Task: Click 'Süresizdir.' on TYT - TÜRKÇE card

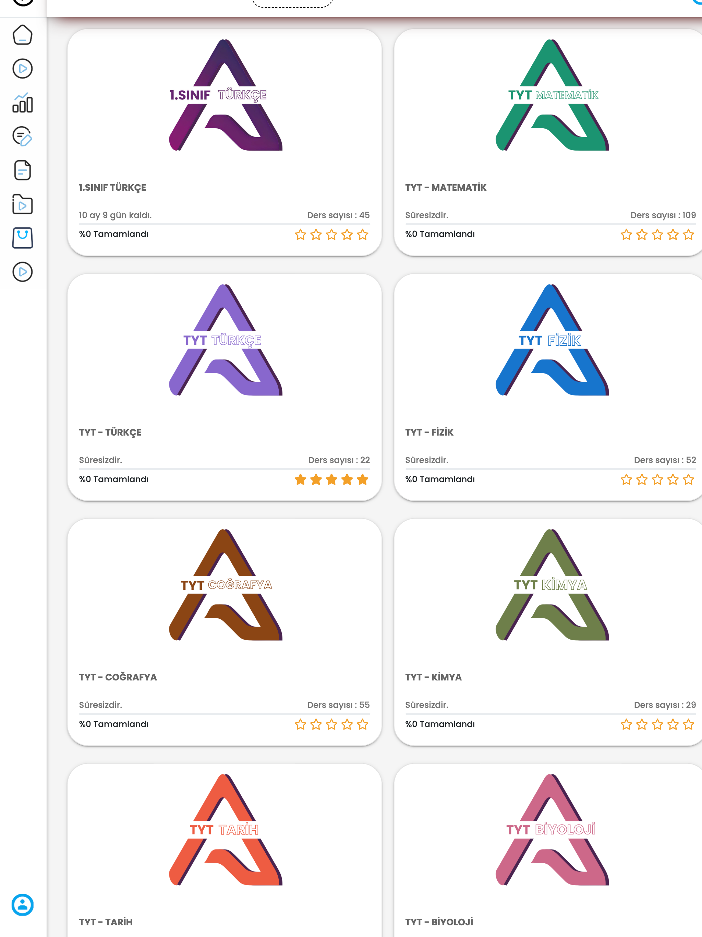Action: 100,460
